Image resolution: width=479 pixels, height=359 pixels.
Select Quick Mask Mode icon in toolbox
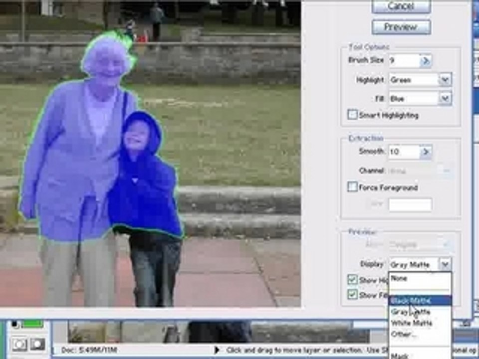point(37,345)
